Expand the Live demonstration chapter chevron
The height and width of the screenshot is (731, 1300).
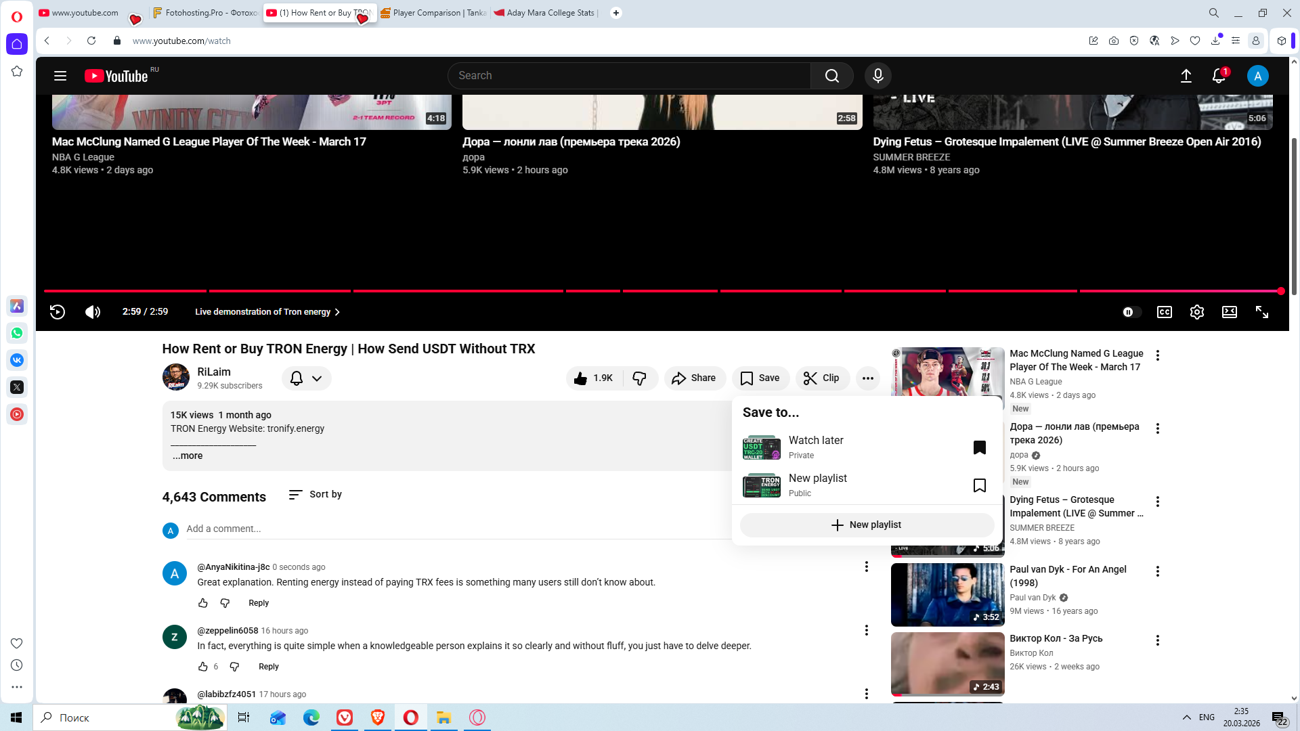click(337, 312)
